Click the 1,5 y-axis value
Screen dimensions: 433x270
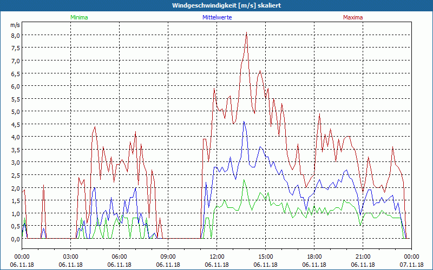[x=16, y=201]
